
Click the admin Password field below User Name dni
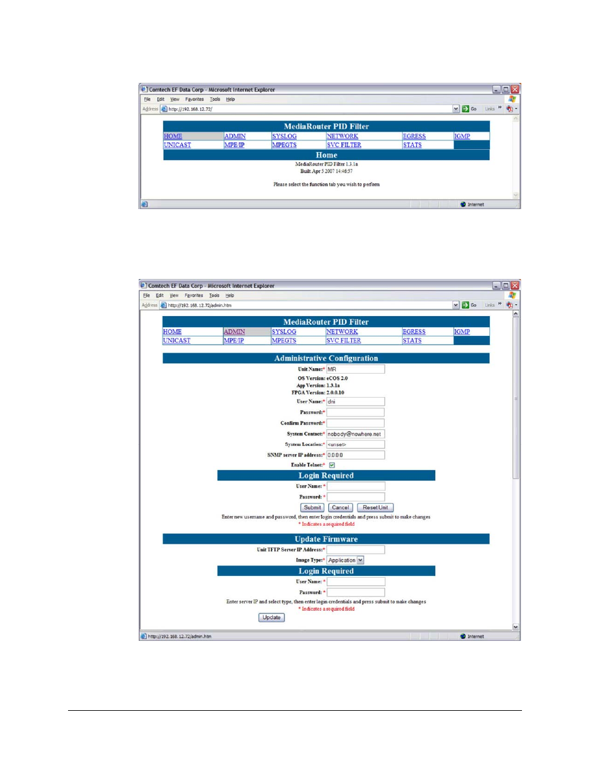pos(356,413)
